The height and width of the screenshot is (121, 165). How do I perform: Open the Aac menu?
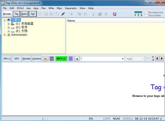point(29,8)
